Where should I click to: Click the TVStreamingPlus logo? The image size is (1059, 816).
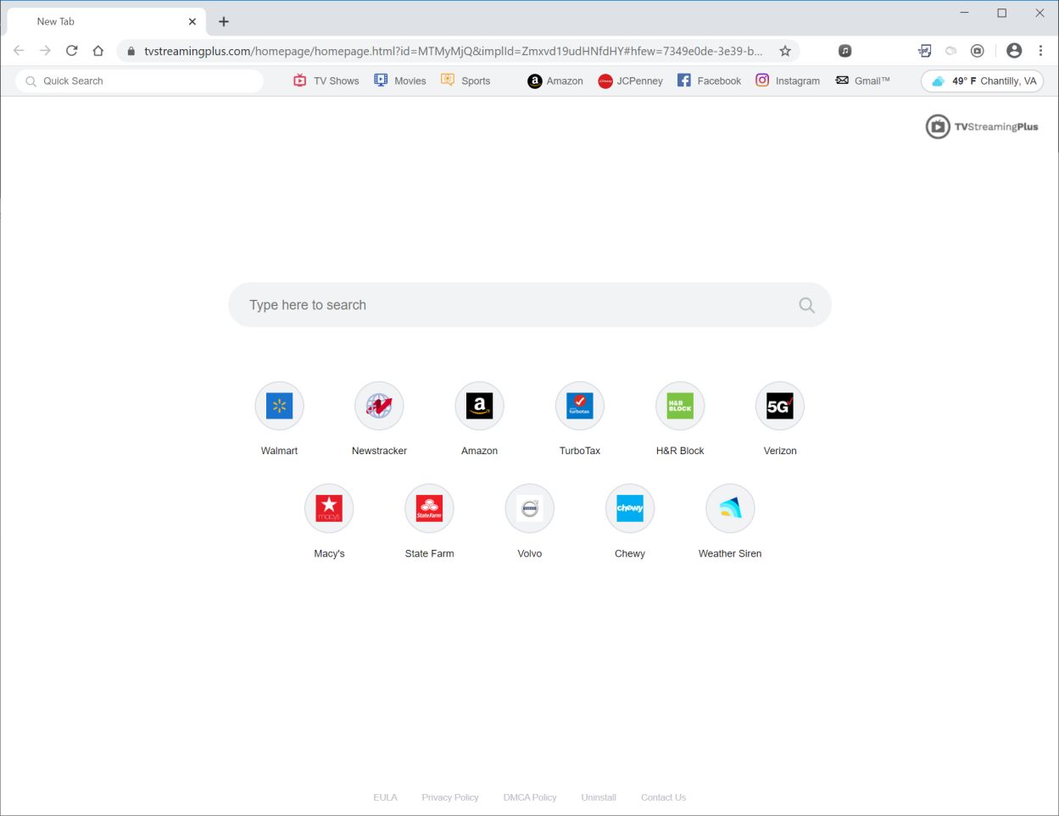pos(982,127)
